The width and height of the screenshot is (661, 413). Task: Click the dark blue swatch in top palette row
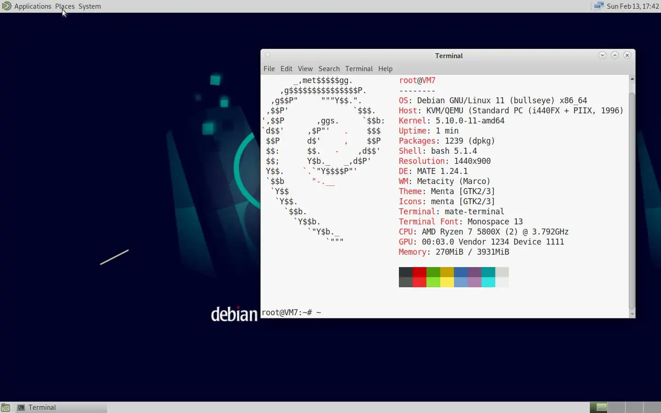(x=461, y=272)
